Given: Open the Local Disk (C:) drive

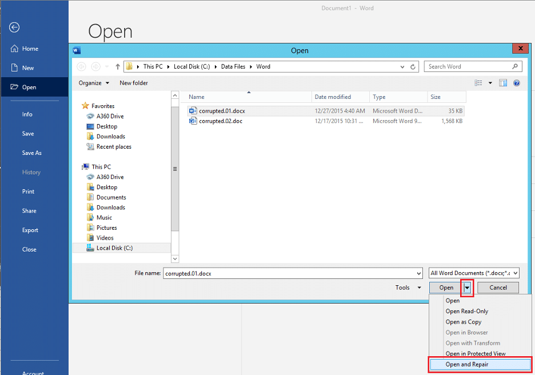Looking at the screenshot, I should click(x=114, y=248).
